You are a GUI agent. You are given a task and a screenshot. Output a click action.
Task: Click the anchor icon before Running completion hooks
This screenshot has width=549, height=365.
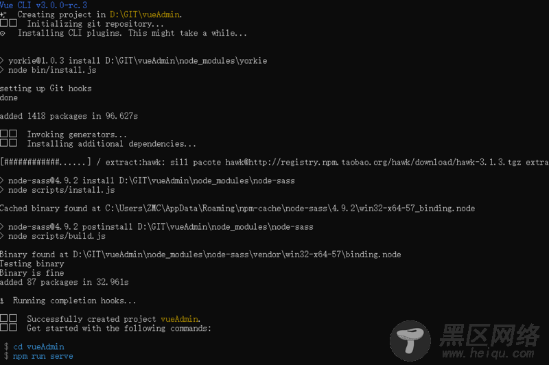(2, 301)
